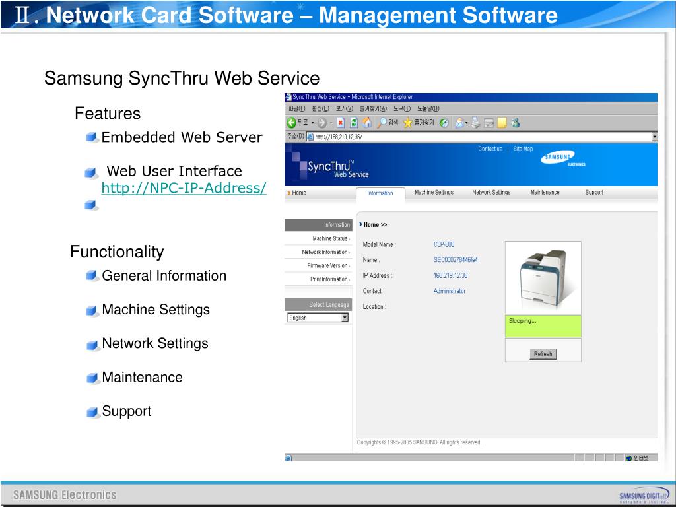Screen dimensions: 676x507
Task: Open the 즐겨찾기(A) menu
Action: coord(373,108)
